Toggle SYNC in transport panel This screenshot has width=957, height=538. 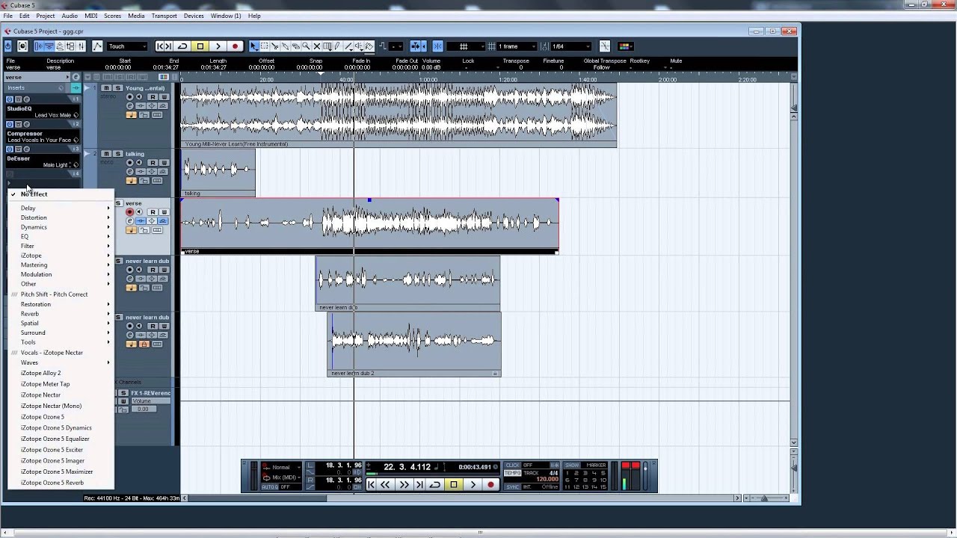(512, 486)
